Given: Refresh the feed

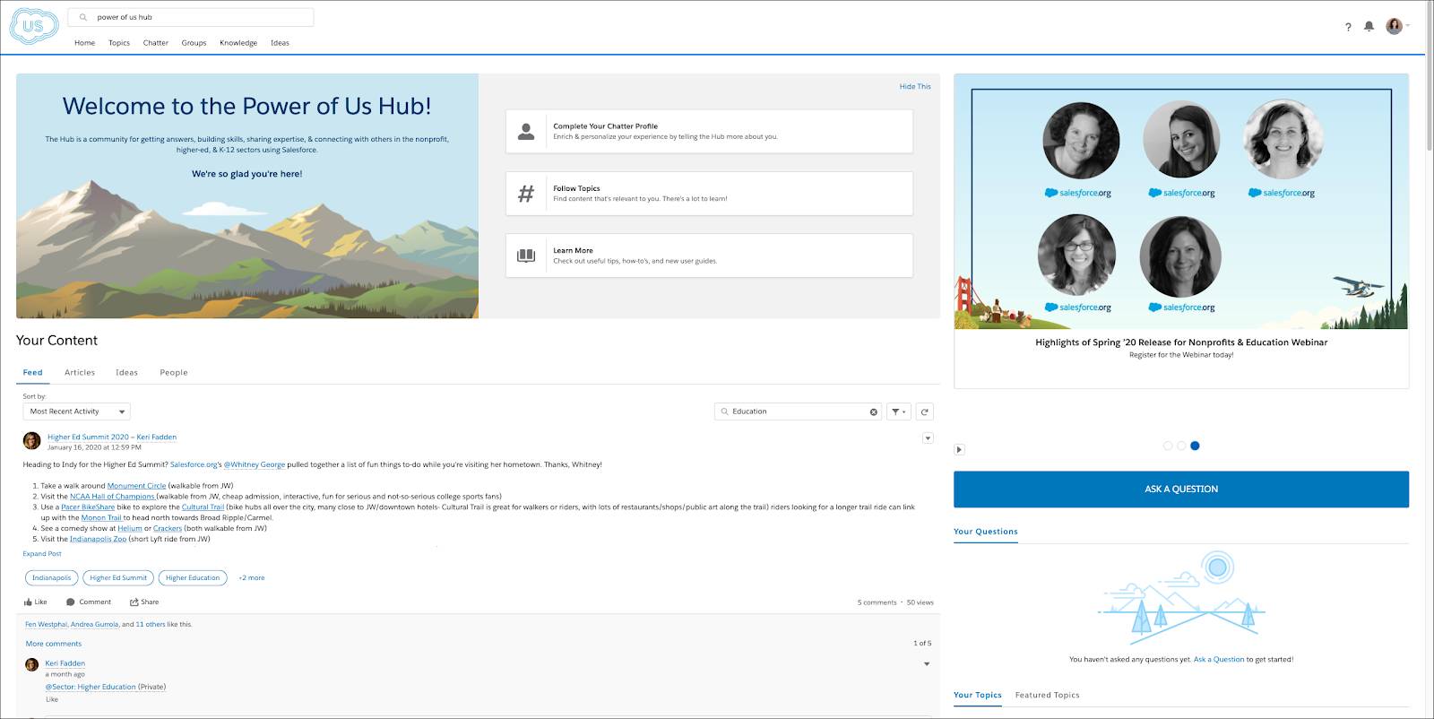Looking at the screenshot, I should 925,411.
